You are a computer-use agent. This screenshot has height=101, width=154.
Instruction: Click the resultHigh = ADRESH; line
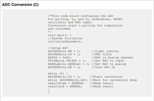(66, 83)
